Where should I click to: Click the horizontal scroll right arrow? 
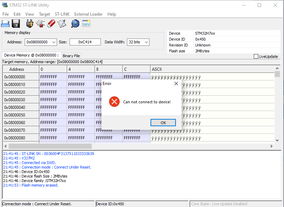271,146
